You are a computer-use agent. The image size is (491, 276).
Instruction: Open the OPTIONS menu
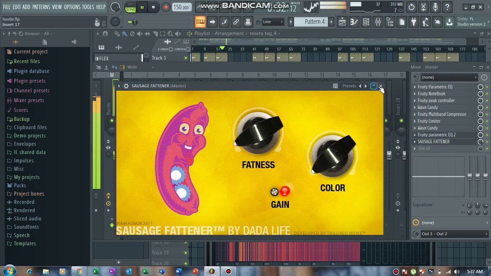(x=72, y=7)
